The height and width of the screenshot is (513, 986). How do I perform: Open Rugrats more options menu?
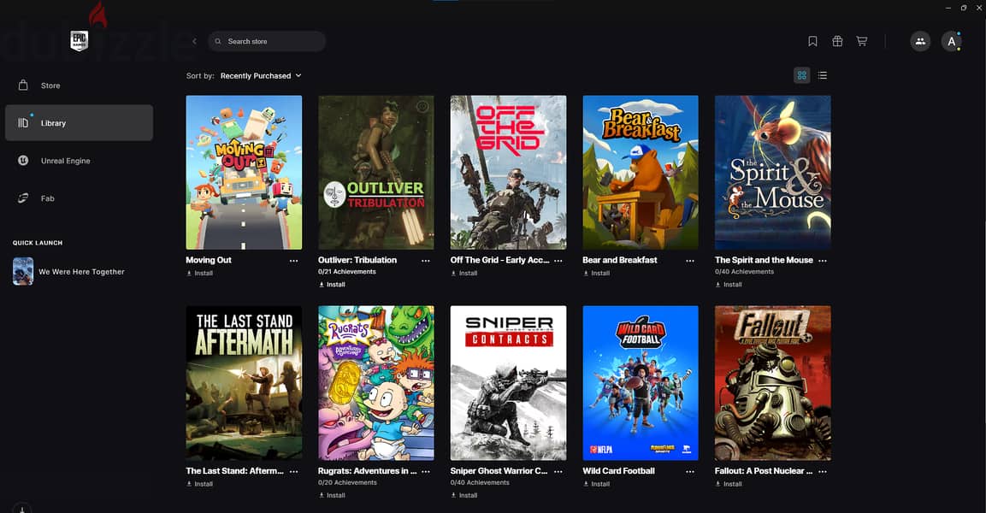click(426, 471)
